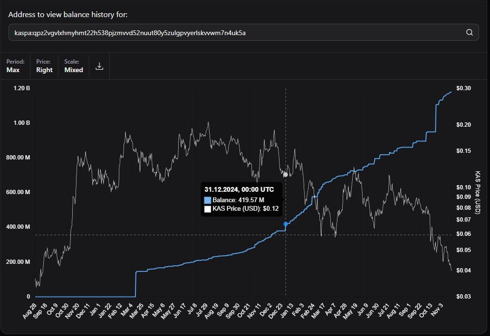
Task: Click the 400.00 M axis label
Action: (x=18, y=227)
